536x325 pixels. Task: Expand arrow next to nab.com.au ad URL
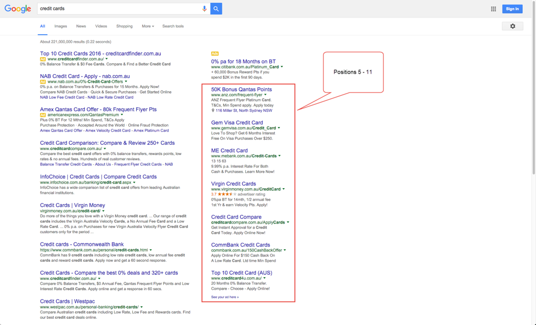pos(126,82)
